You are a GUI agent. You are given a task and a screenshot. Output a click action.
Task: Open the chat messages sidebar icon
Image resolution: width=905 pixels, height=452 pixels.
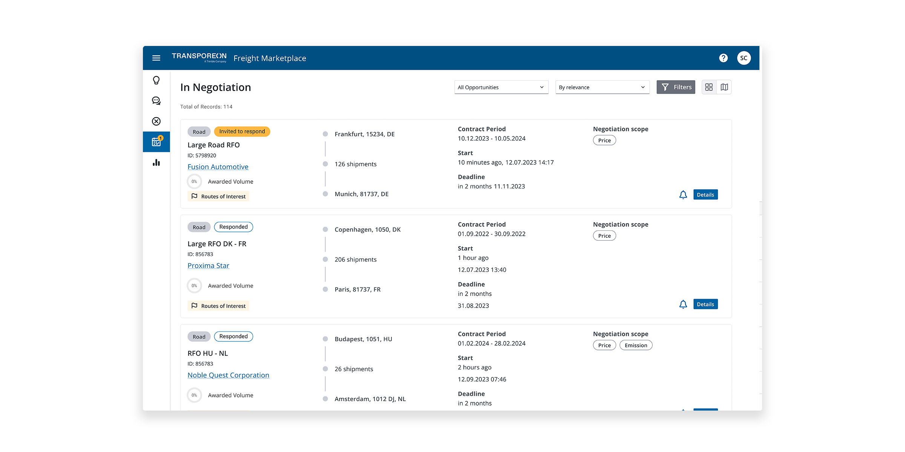(x=156, y=101)
